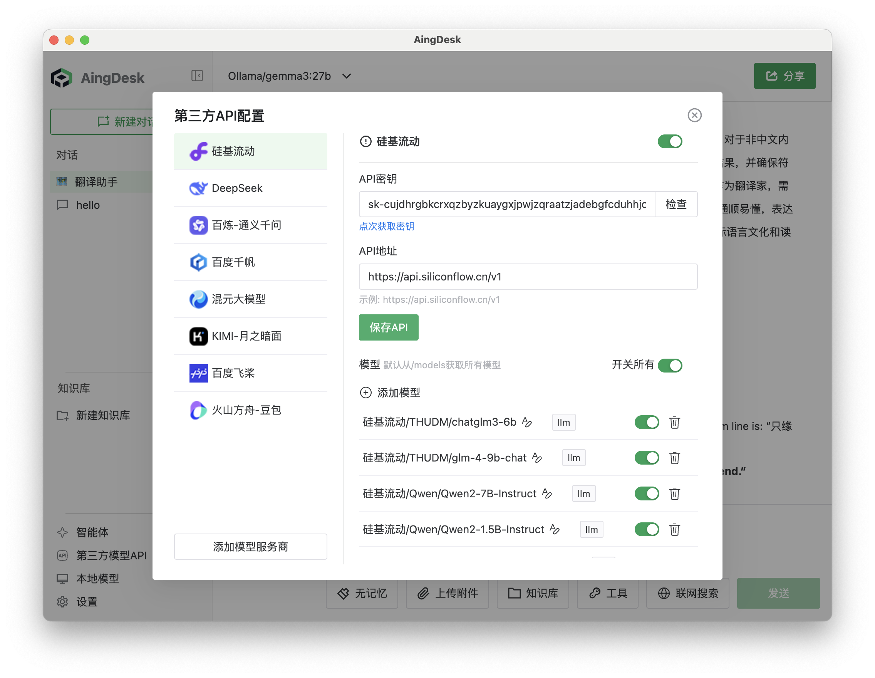Image resolution: width=875 pixels, height=678 pixels.
Task: Click the 点次获取密钥 link
Action: point(386,227)
